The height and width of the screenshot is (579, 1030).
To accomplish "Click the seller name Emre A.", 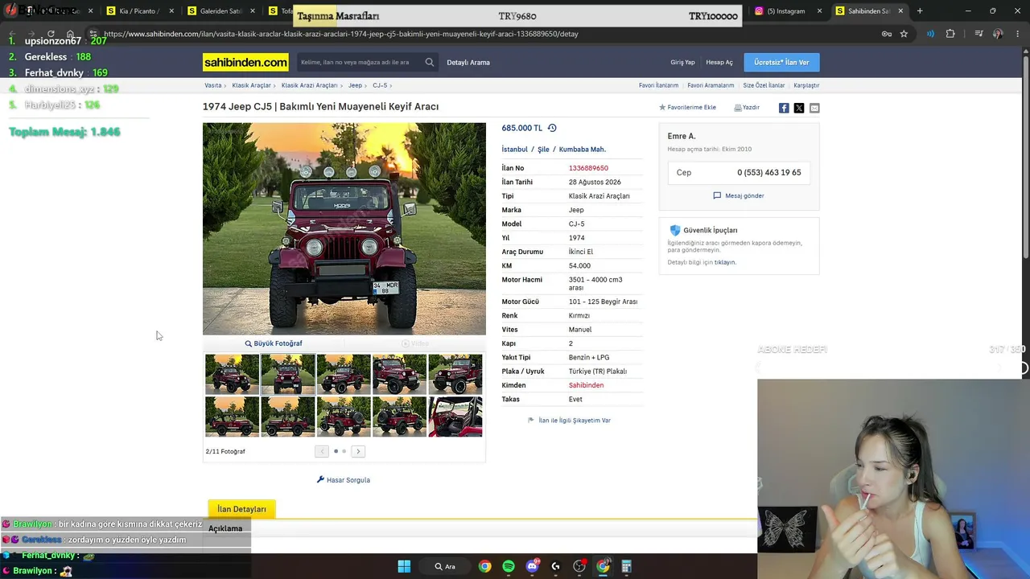I will (682, 136).
